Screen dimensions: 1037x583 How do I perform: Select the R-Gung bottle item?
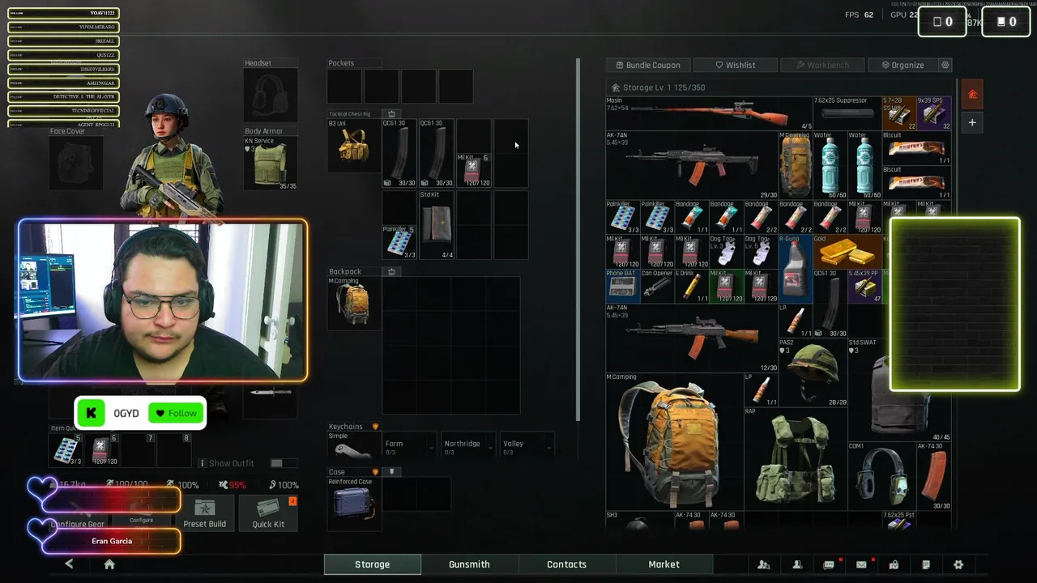[796, 269]
